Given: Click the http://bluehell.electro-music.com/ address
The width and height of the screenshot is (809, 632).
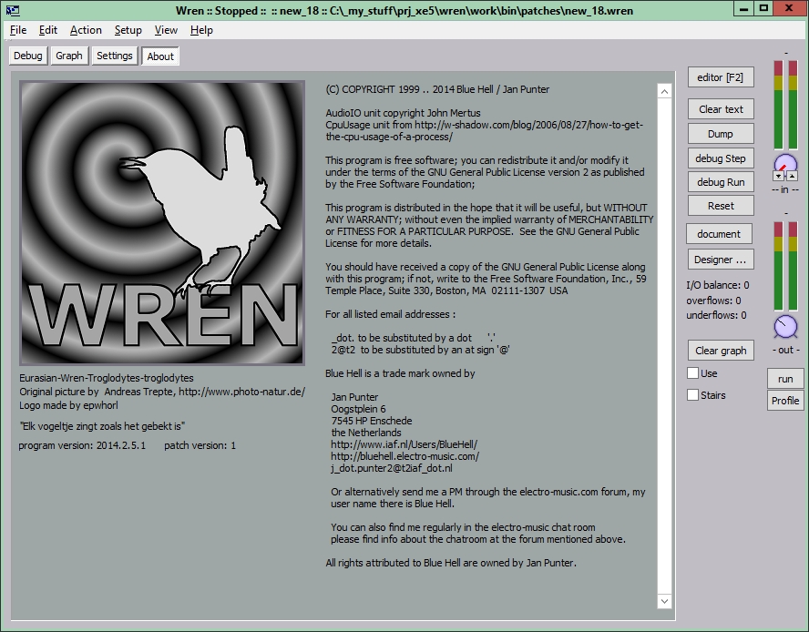Looking at the screenshot, I should (x=405, y=456).
